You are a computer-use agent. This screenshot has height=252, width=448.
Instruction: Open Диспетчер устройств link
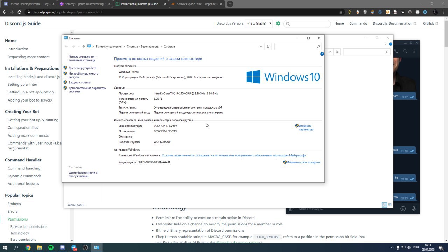pos(82,68)
